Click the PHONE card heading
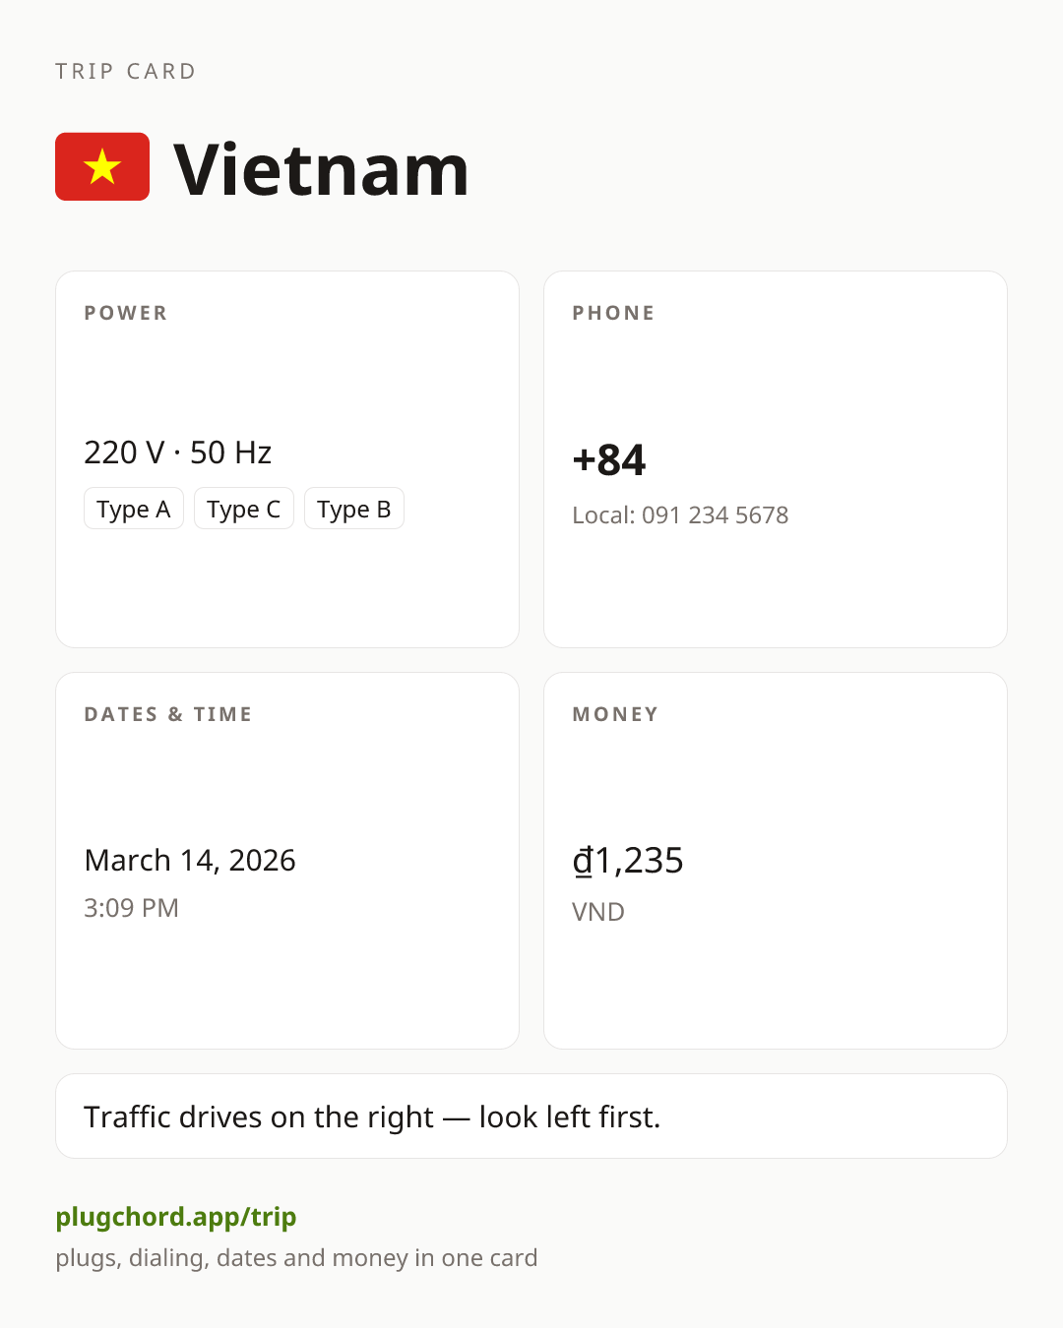Screen dimensions: 1063x1328 tap(613, 313)
